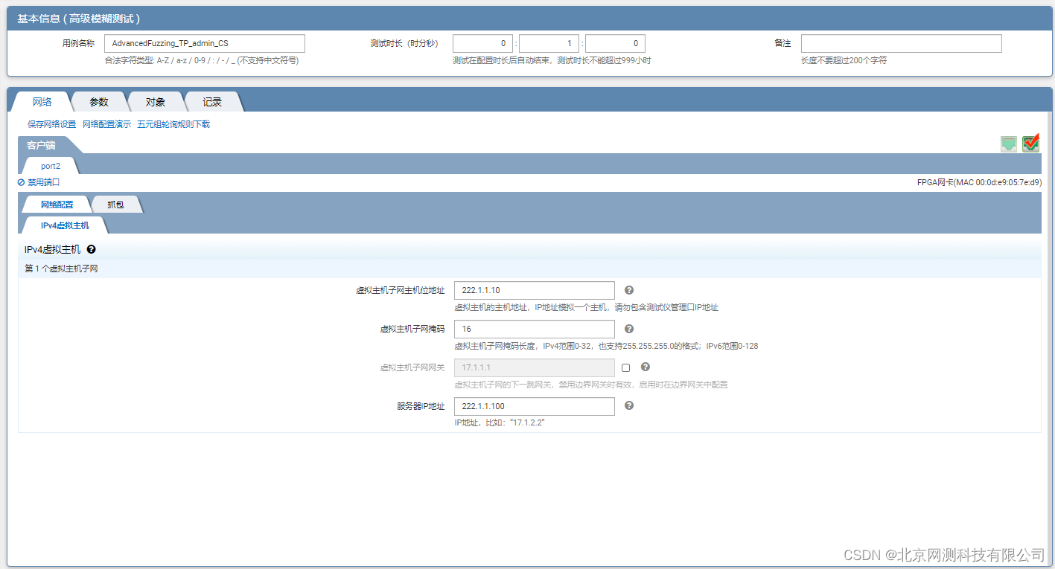1055x569 pixels.
Task: Click the 第 1 个虚拟主机子网 row
Action: (529, 269)
